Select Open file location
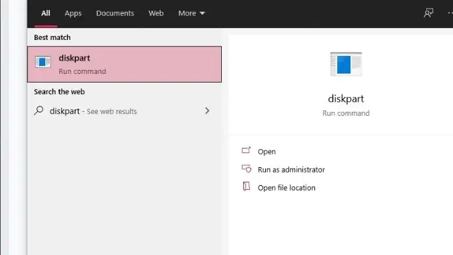453x255 pixels. pos(286,188)
